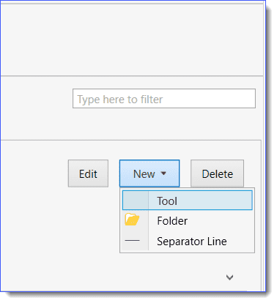Screen dimensions: 277x303
Task: Click the blank panel above the filter box
Action: coord(132,40)
